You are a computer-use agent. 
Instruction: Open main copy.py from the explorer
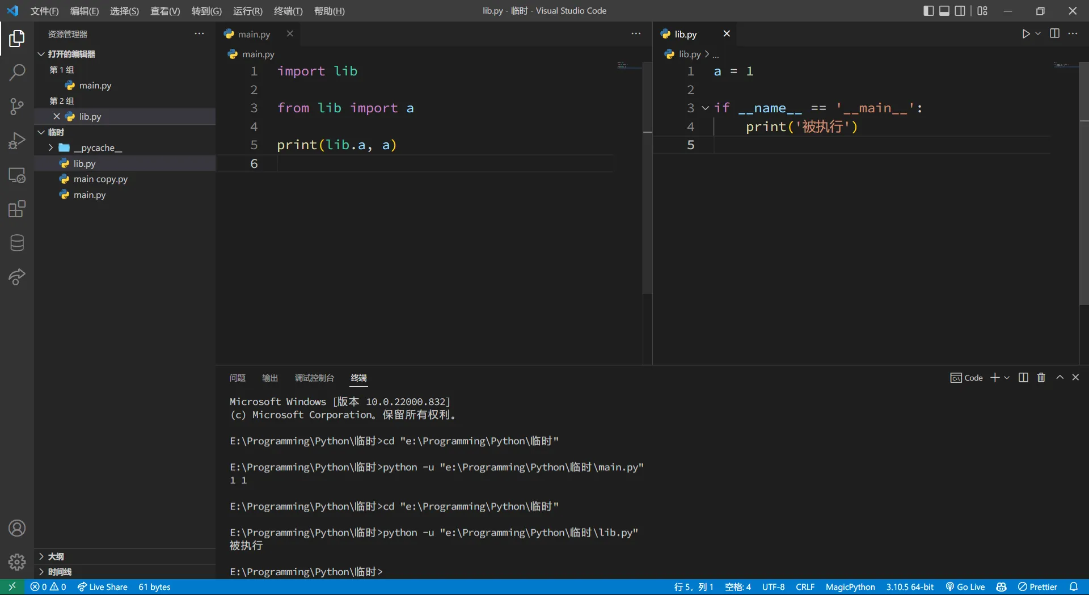(100, 179)
